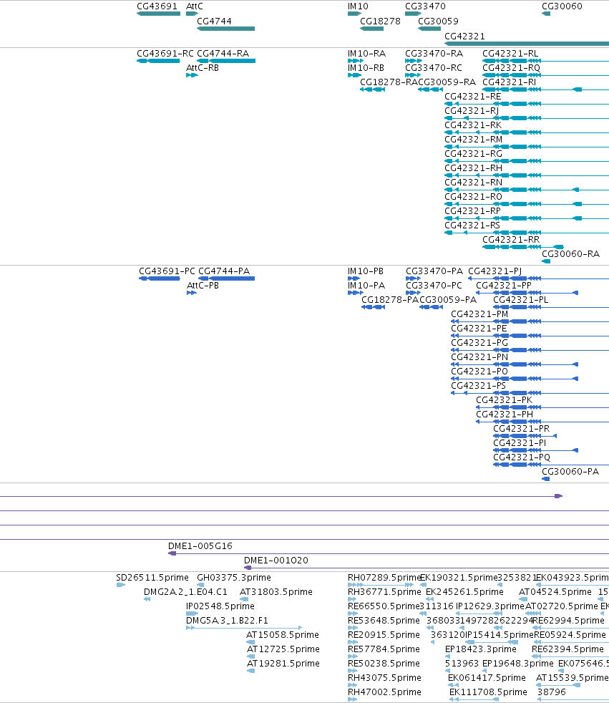This screenshot has width=609, height=703.
Task: Select the IM10-RB label
Action: 366,68
